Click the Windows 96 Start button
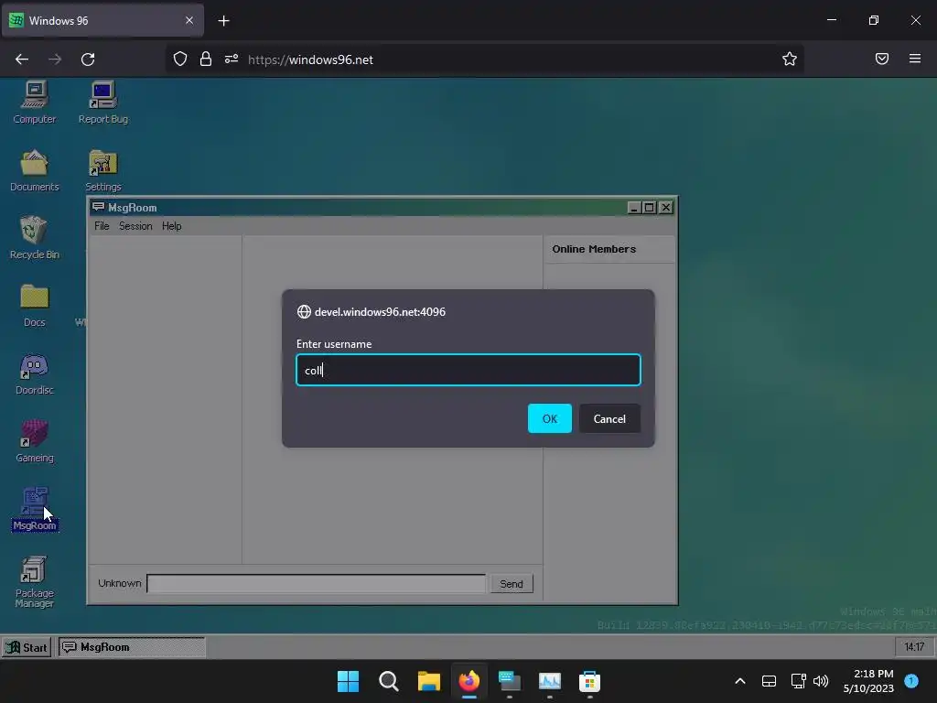The width and height of the screenshot is (937, 703). click(27, 647)
